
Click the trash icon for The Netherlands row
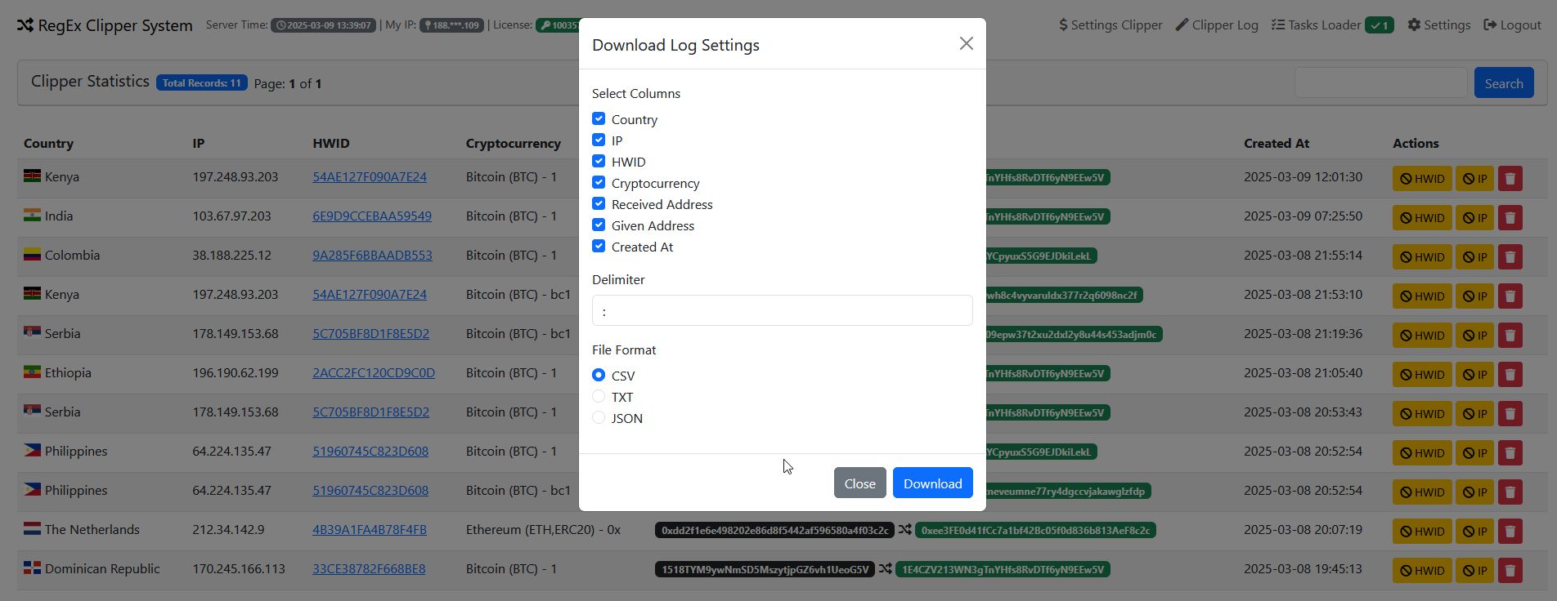[x=1510, y=531]
